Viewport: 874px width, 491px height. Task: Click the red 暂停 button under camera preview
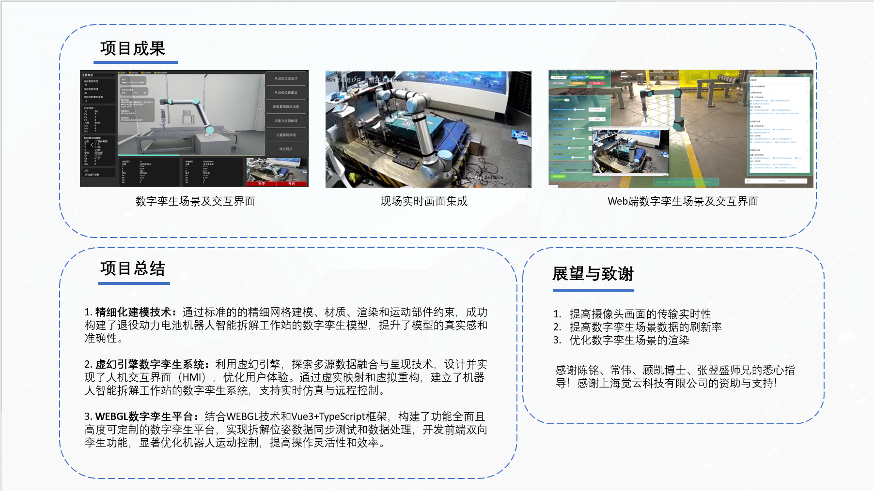[x=262, y=184]
